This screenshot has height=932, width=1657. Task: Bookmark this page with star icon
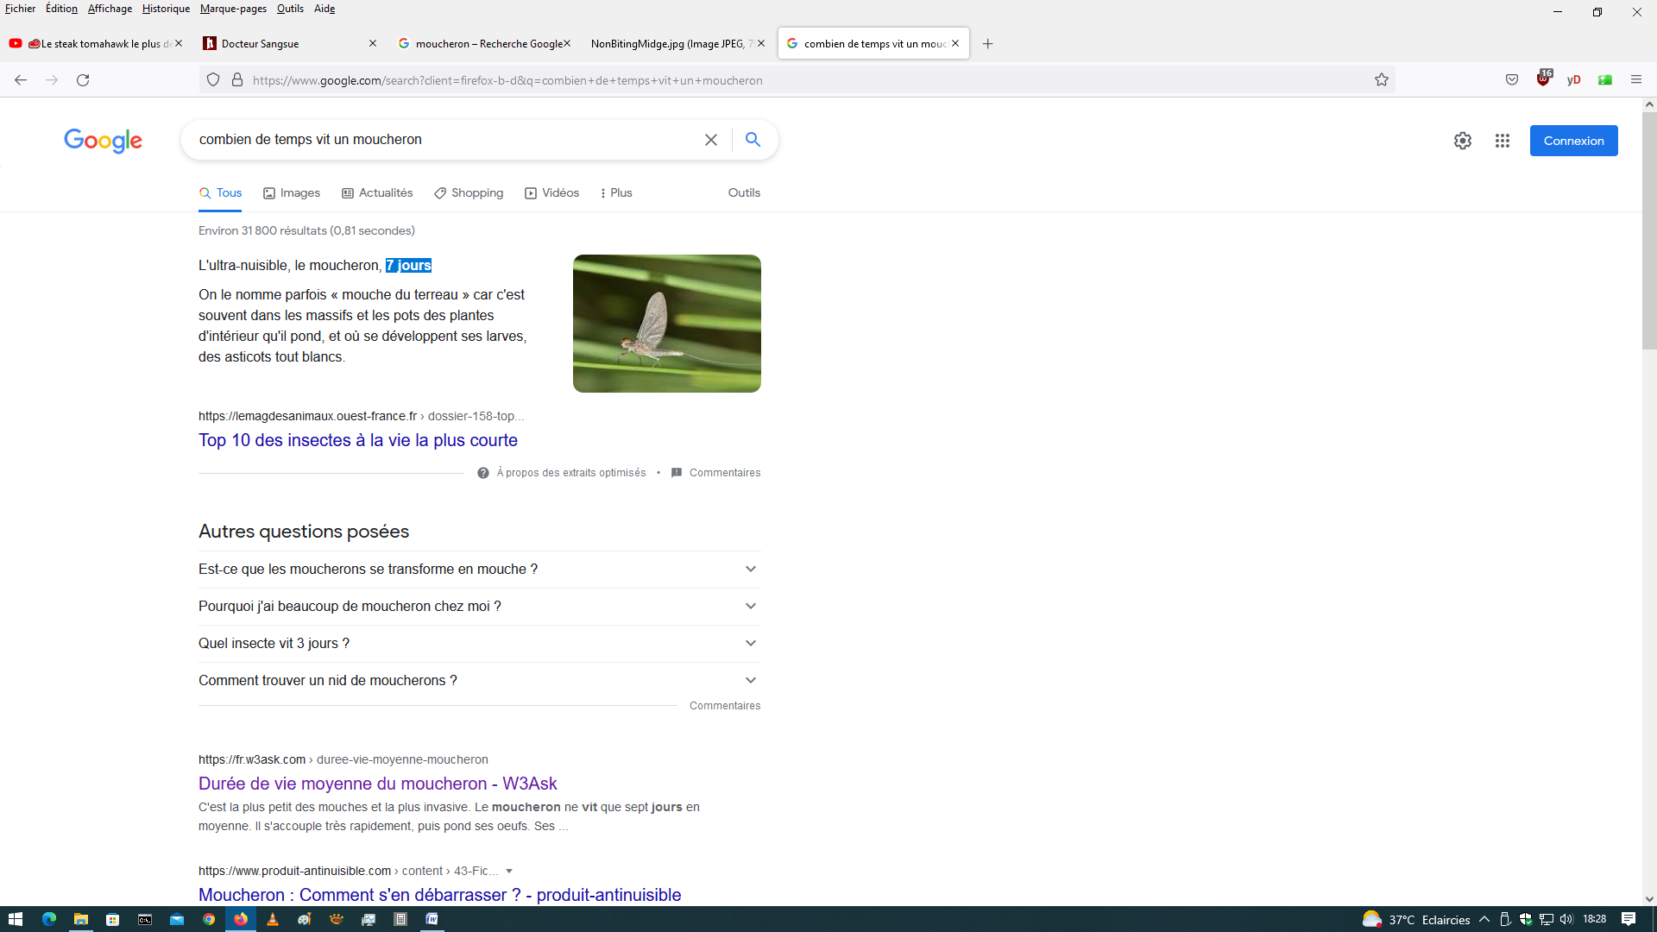(x=1382, y=80)
